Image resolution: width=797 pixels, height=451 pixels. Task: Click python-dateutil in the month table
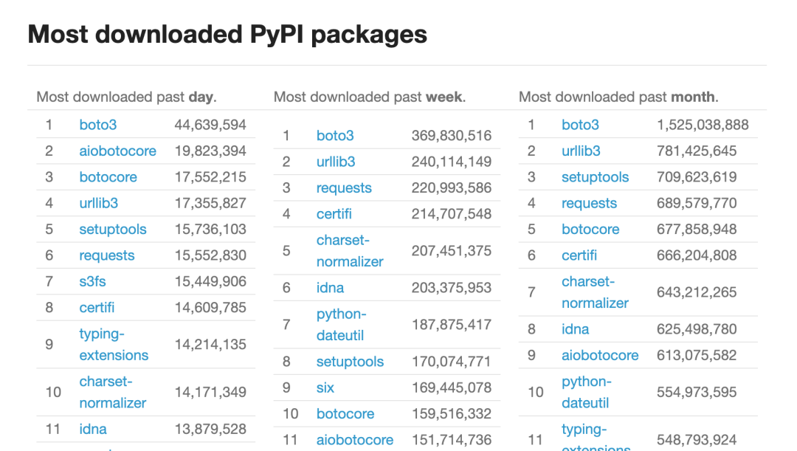(x=586, y=392)
